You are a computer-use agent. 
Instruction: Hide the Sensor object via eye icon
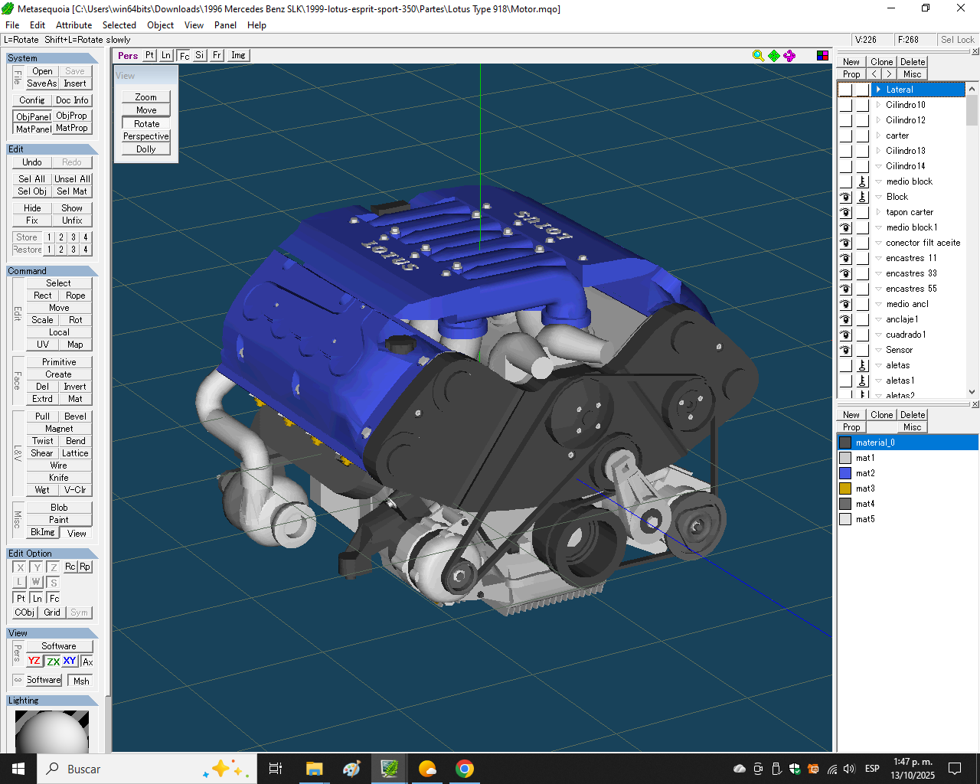click(845, 350)
